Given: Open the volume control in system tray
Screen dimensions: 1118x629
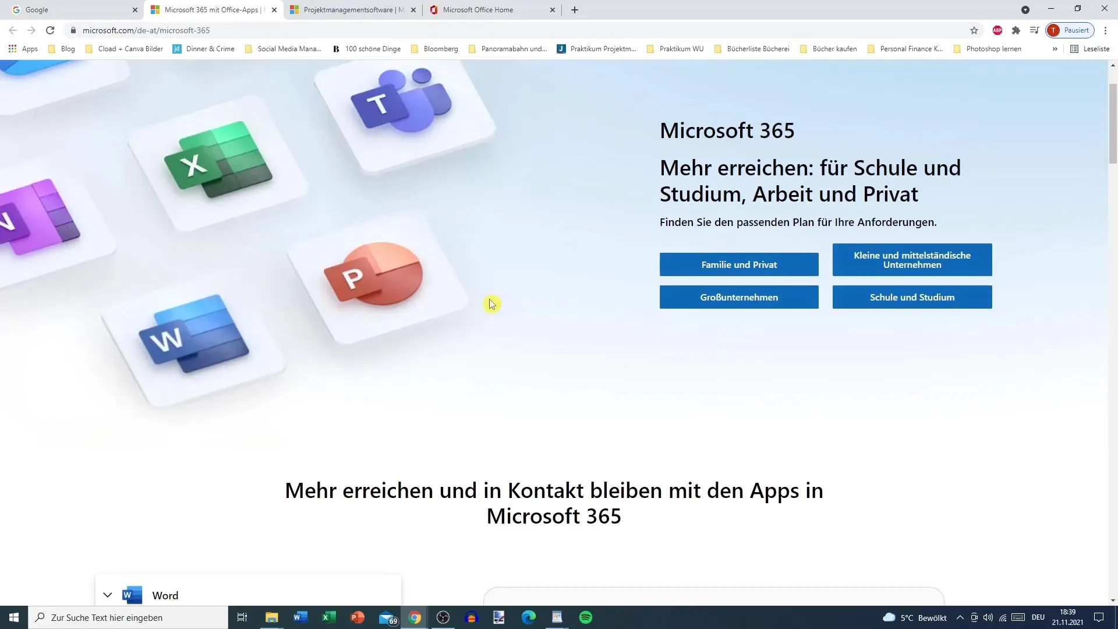Looking at the screenshot, I should tap(988, 617).
